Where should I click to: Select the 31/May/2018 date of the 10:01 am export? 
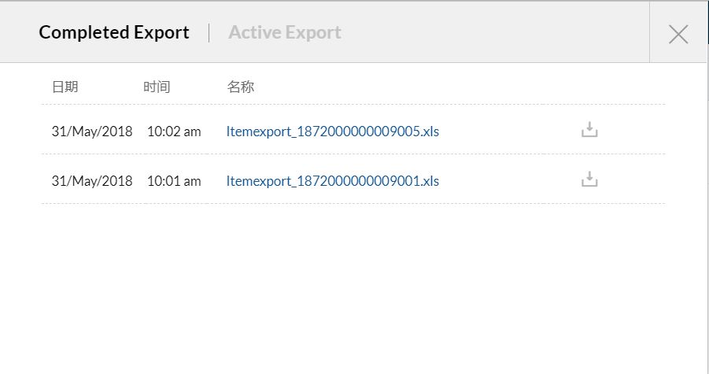[x=92, y=180]
